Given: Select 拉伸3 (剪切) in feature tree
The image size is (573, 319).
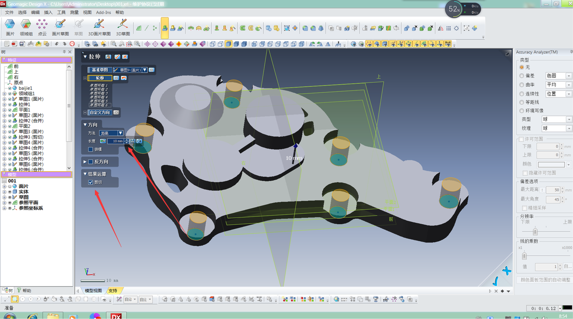Looking at the screenshot, I should click(x=31, y=137).
